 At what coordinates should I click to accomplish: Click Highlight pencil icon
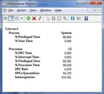tap(40, 18)
